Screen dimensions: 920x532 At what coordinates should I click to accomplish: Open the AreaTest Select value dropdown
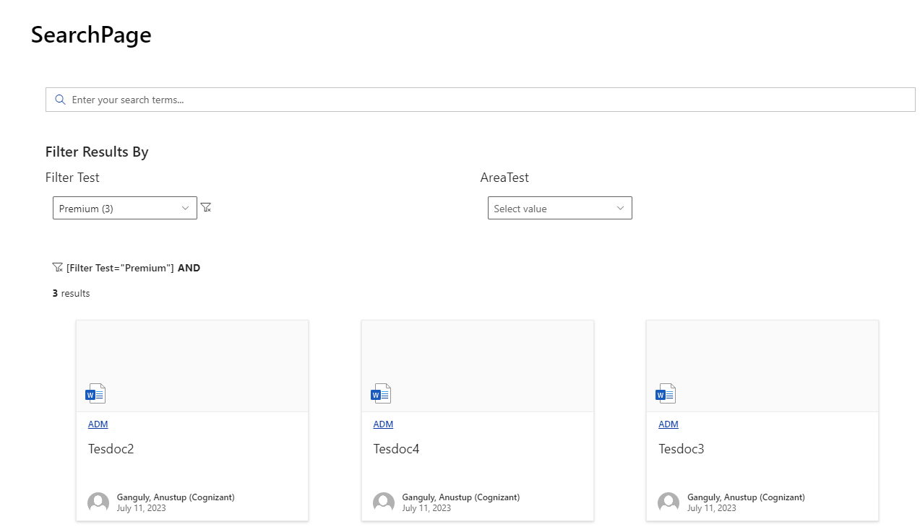coord(560,208)
